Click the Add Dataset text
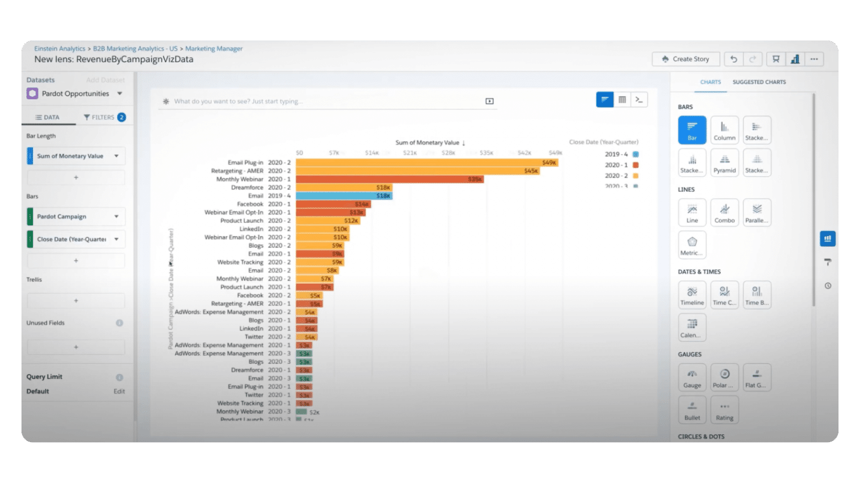860x484 pixels. pyautogui.click(x=106, y=80)
